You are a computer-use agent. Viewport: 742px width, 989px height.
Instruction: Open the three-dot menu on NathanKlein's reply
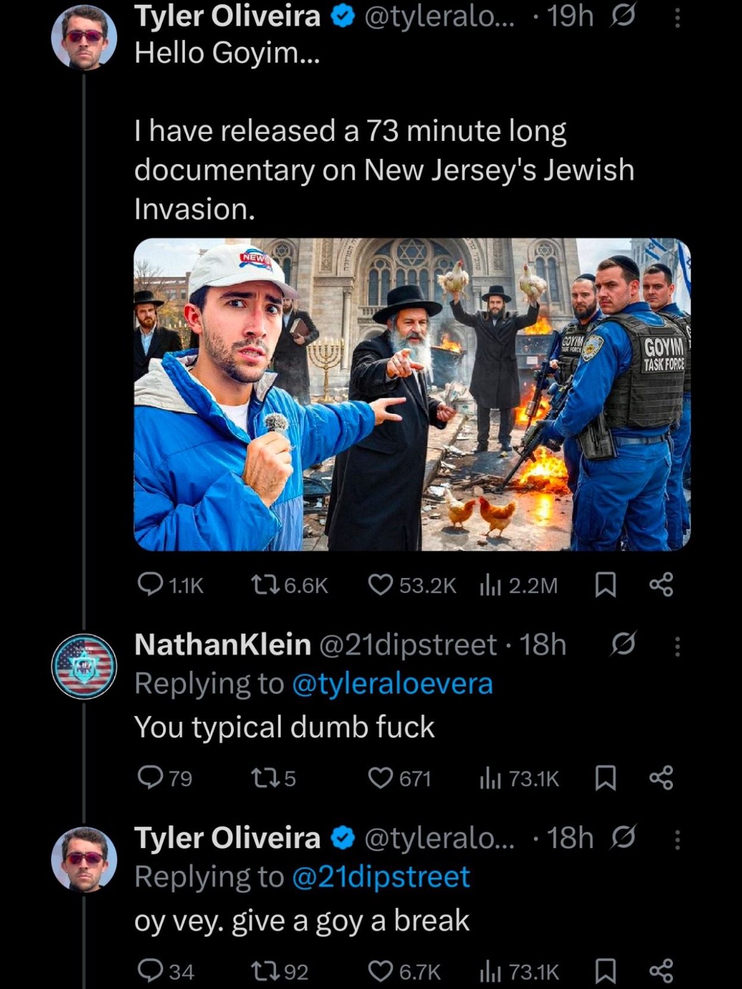(x=677, y=645)
